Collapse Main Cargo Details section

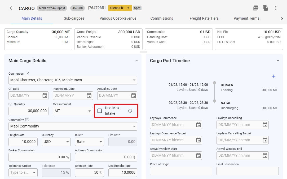coord(136,61)
